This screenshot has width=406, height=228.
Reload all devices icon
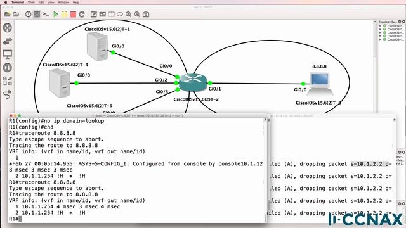click(82, 14)
